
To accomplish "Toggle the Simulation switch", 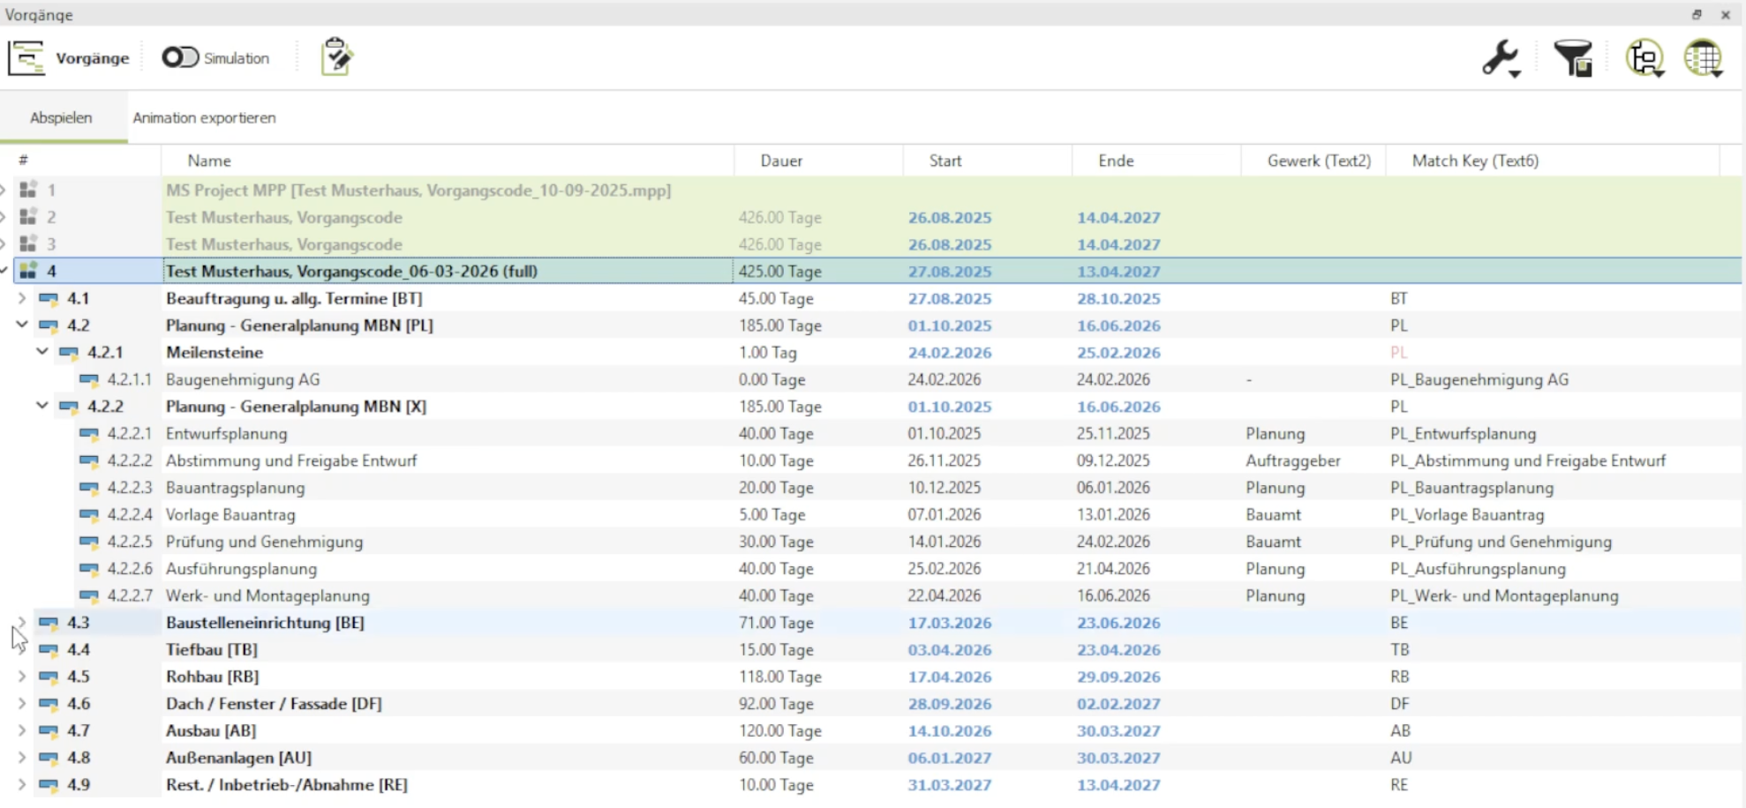I will point(180,57).
